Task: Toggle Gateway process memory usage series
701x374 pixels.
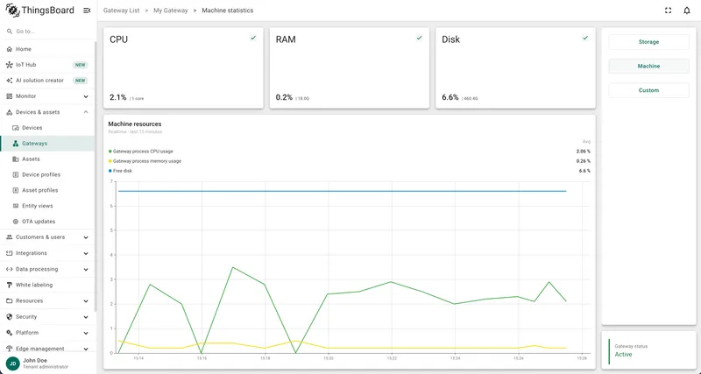Action: [x=145, y=161]
